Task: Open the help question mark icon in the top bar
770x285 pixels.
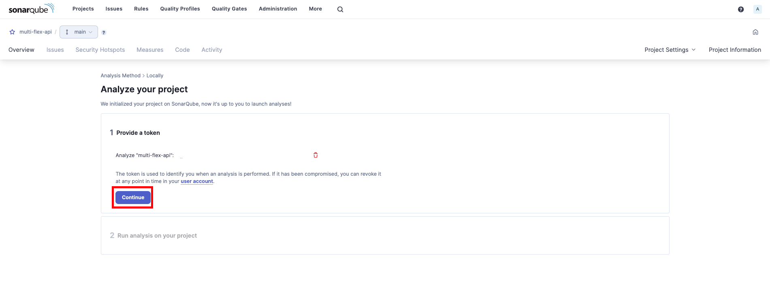Action: [x=741, y=9]
